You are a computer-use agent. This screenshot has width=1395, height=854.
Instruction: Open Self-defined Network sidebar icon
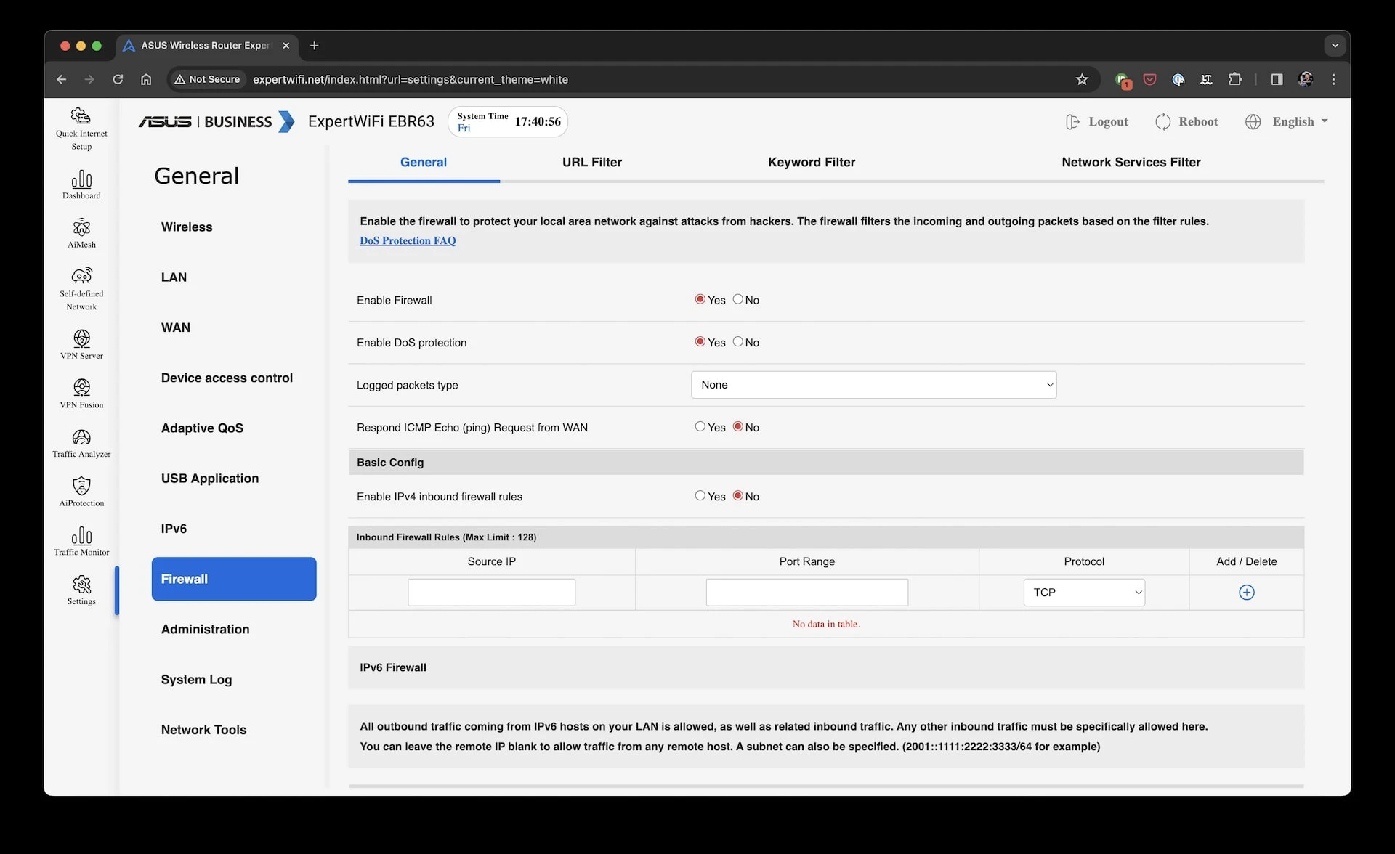(81, 288)
